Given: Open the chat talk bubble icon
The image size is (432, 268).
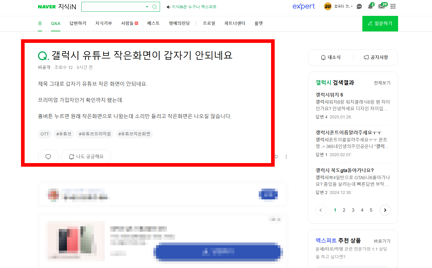Looking at the screenshot, I should (x=359, y=6).
